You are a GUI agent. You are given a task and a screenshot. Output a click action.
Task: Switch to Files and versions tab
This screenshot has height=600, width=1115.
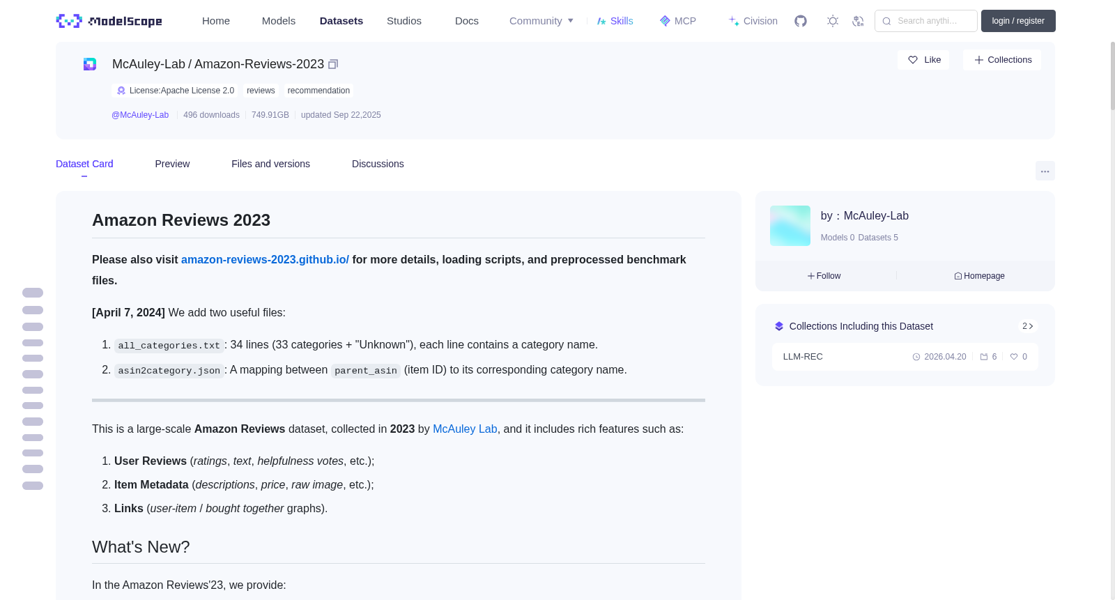[270, 164]
